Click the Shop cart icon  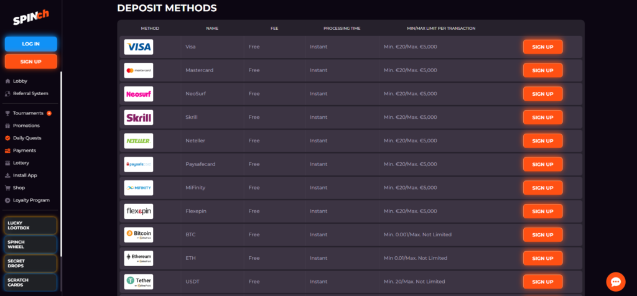(7, 188)
